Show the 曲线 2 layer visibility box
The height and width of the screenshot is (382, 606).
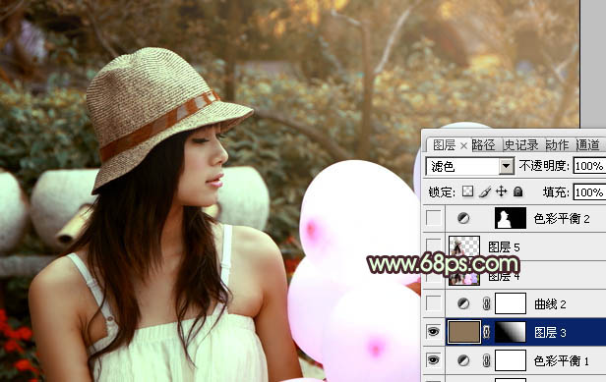433,303
